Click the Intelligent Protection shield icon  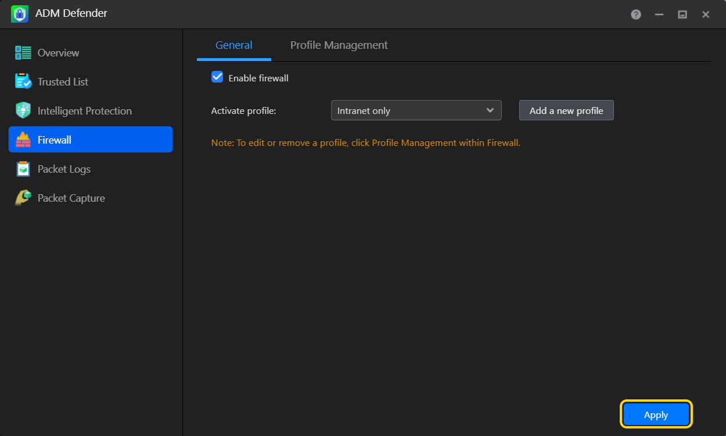23,110
